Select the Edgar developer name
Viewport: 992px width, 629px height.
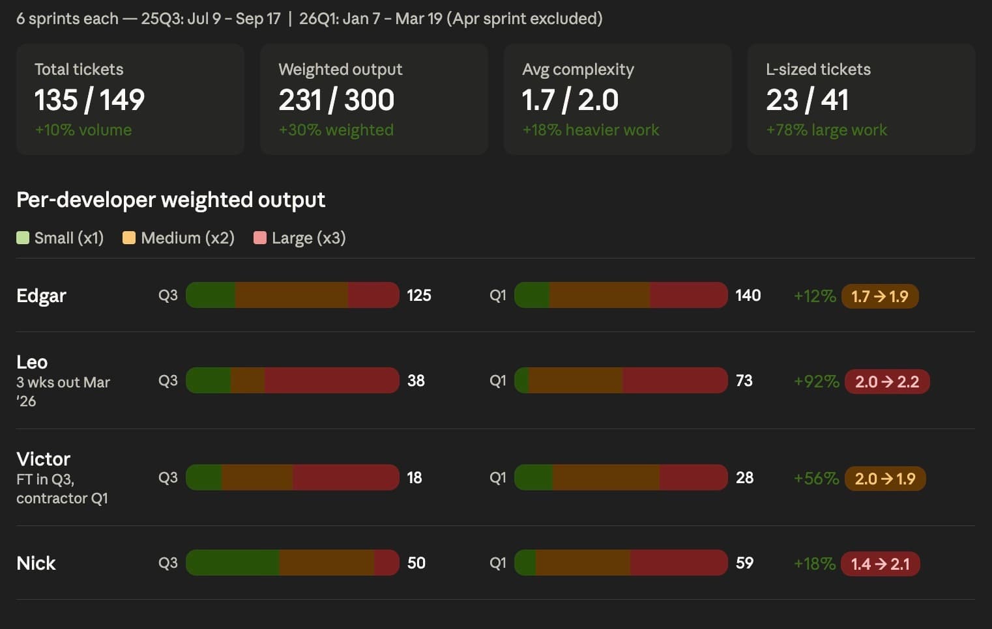pyautogui.click(x=41, y=296)
